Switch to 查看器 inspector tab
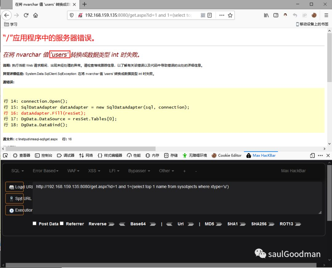 [x=22, y=156]
